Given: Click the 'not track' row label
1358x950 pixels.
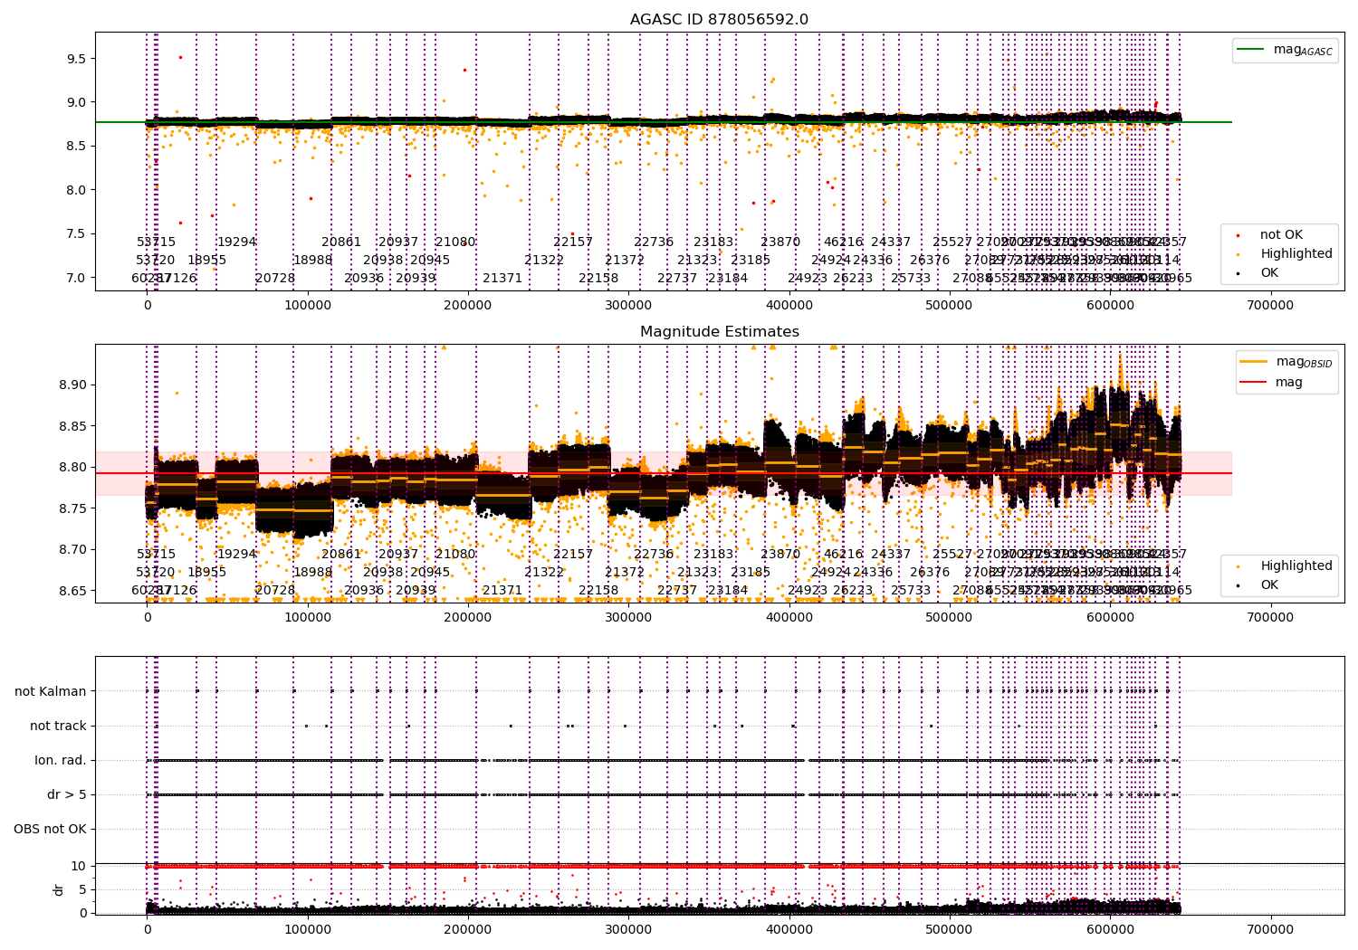Looking at the screenshot, I should tap(58, 727).
